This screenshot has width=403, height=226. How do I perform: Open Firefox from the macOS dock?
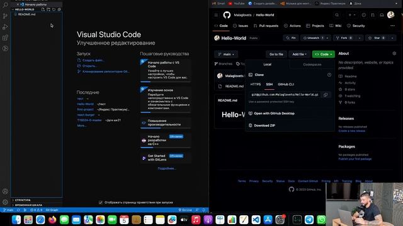click(52, 220)
